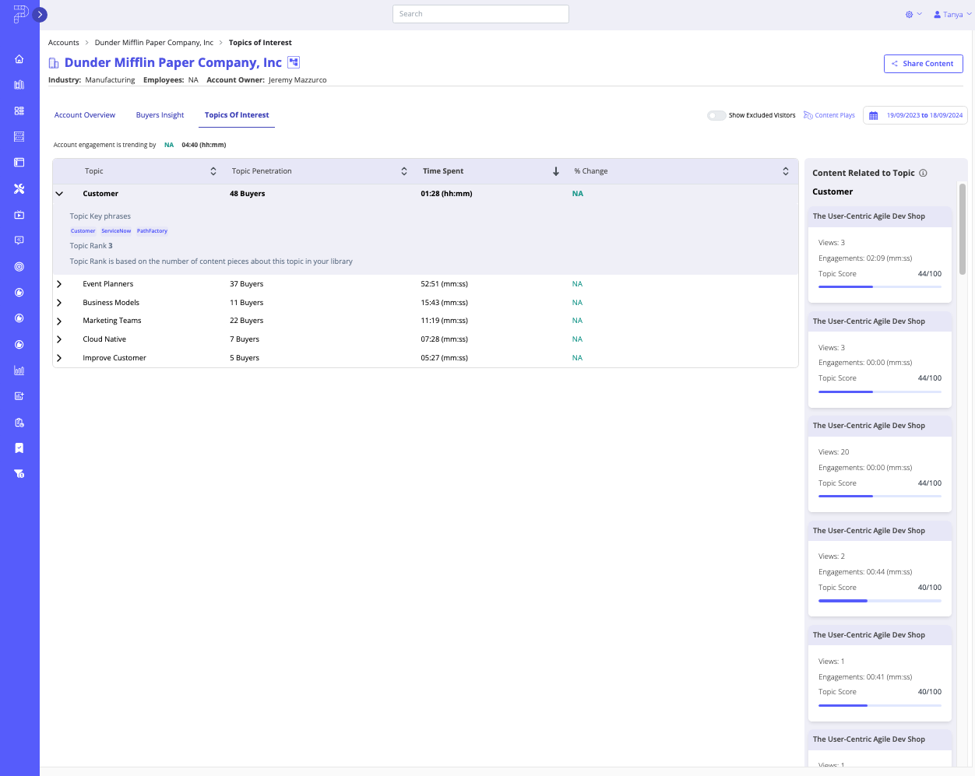
Task: Enable the Show Excluded Visitors toggle
Action: click(x=716, y=115)
